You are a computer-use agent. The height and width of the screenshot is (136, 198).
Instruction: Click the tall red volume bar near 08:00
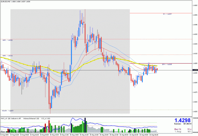pos(49,126)
